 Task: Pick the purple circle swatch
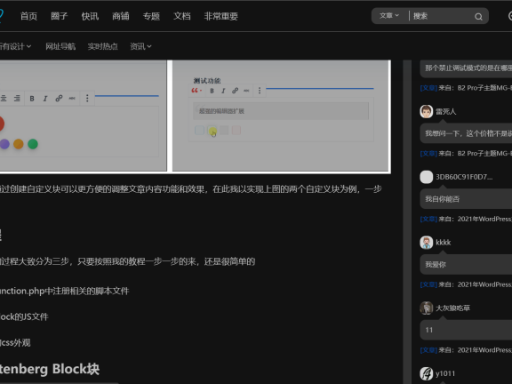pos(4,144)
